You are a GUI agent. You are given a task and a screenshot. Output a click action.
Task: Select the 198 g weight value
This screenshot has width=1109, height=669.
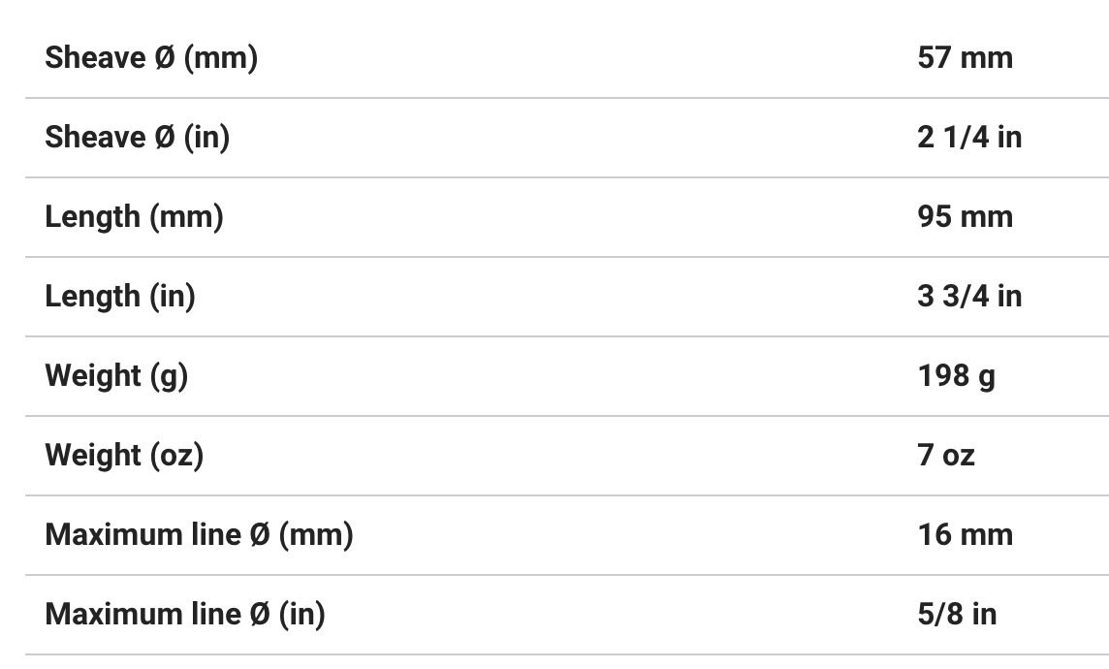coord(956,376)
